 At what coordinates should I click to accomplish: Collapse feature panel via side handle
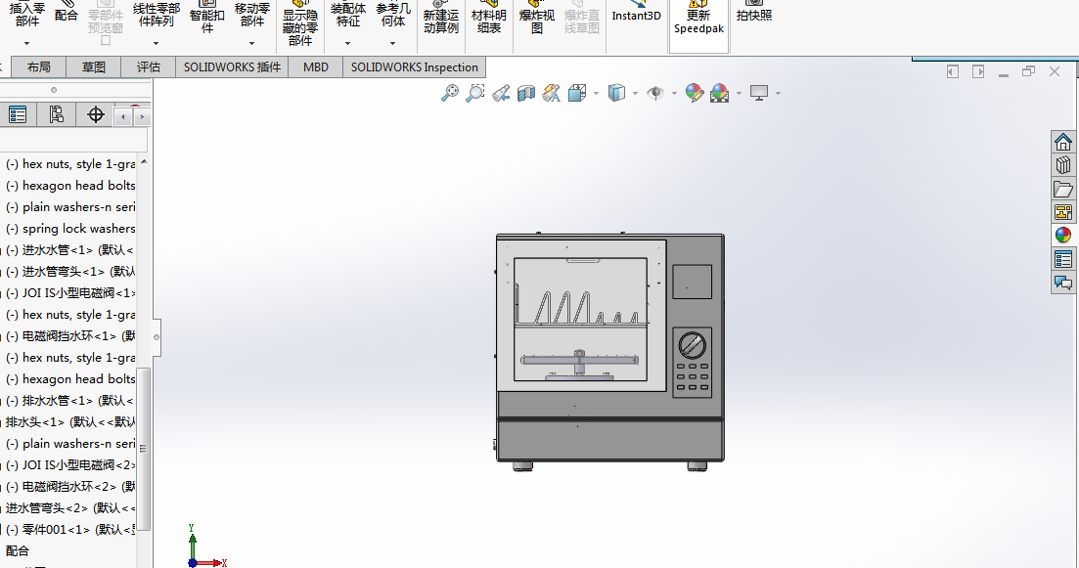pyautogui.click(x=157, y=337)
